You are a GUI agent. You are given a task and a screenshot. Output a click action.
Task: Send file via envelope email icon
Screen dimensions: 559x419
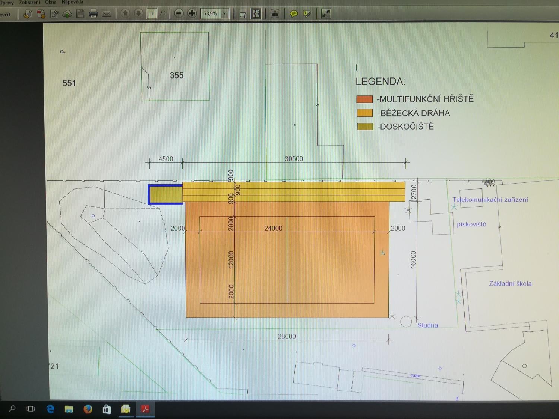pyautogui.click(x=107, y=14)
